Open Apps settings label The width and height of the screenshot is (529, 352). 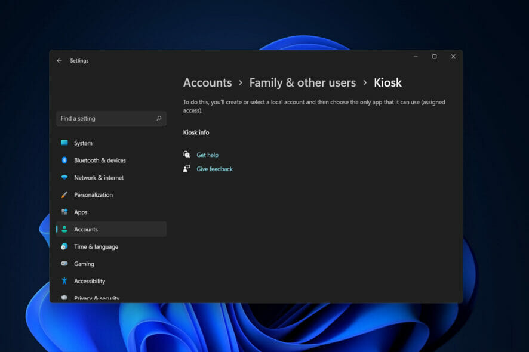pyautogui.click(x=81, y=212)
